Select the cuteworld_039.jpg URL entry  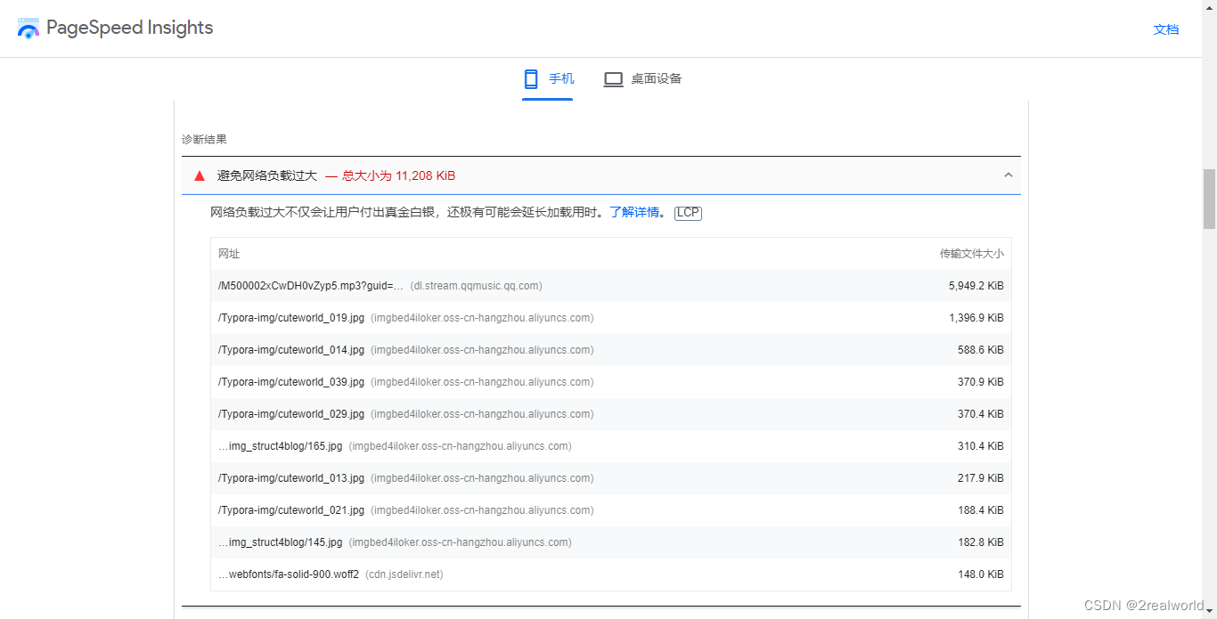click(291, 382)
